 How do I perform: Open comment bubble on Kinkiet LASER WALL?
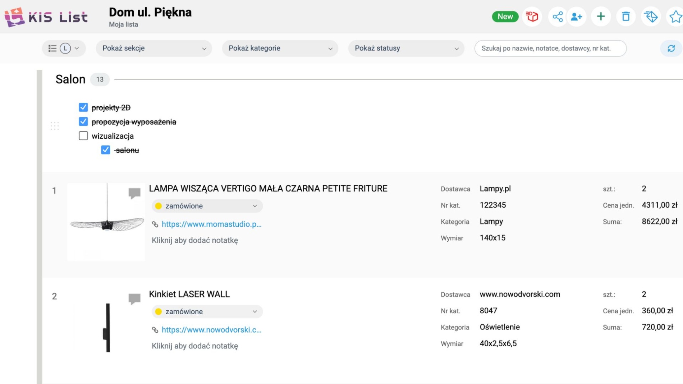tap(134, 298)
